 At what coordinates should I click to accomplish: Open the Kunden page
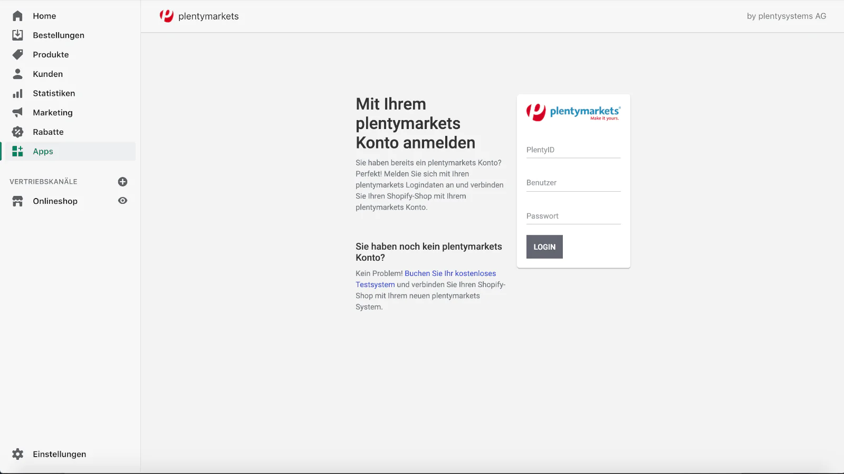click(x=47, y=74)
